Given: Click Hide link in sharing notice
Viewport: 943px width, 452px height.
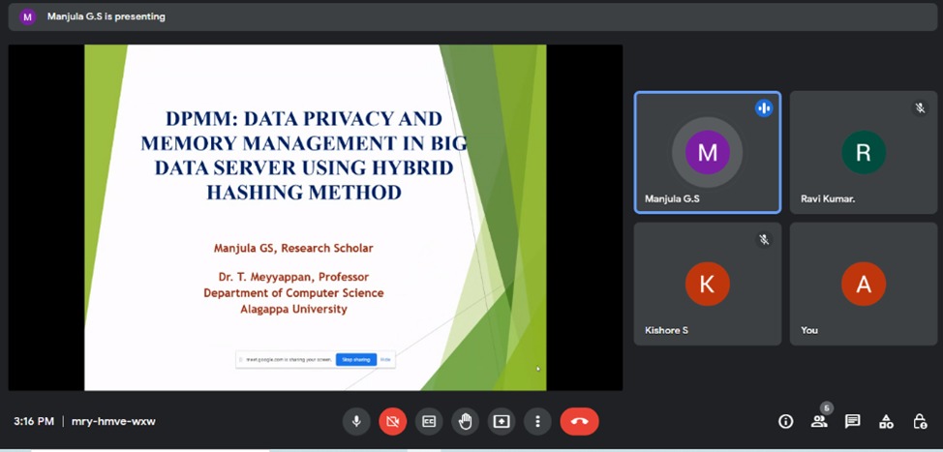Looking at the screenshot, I should (x=385, y=359).
